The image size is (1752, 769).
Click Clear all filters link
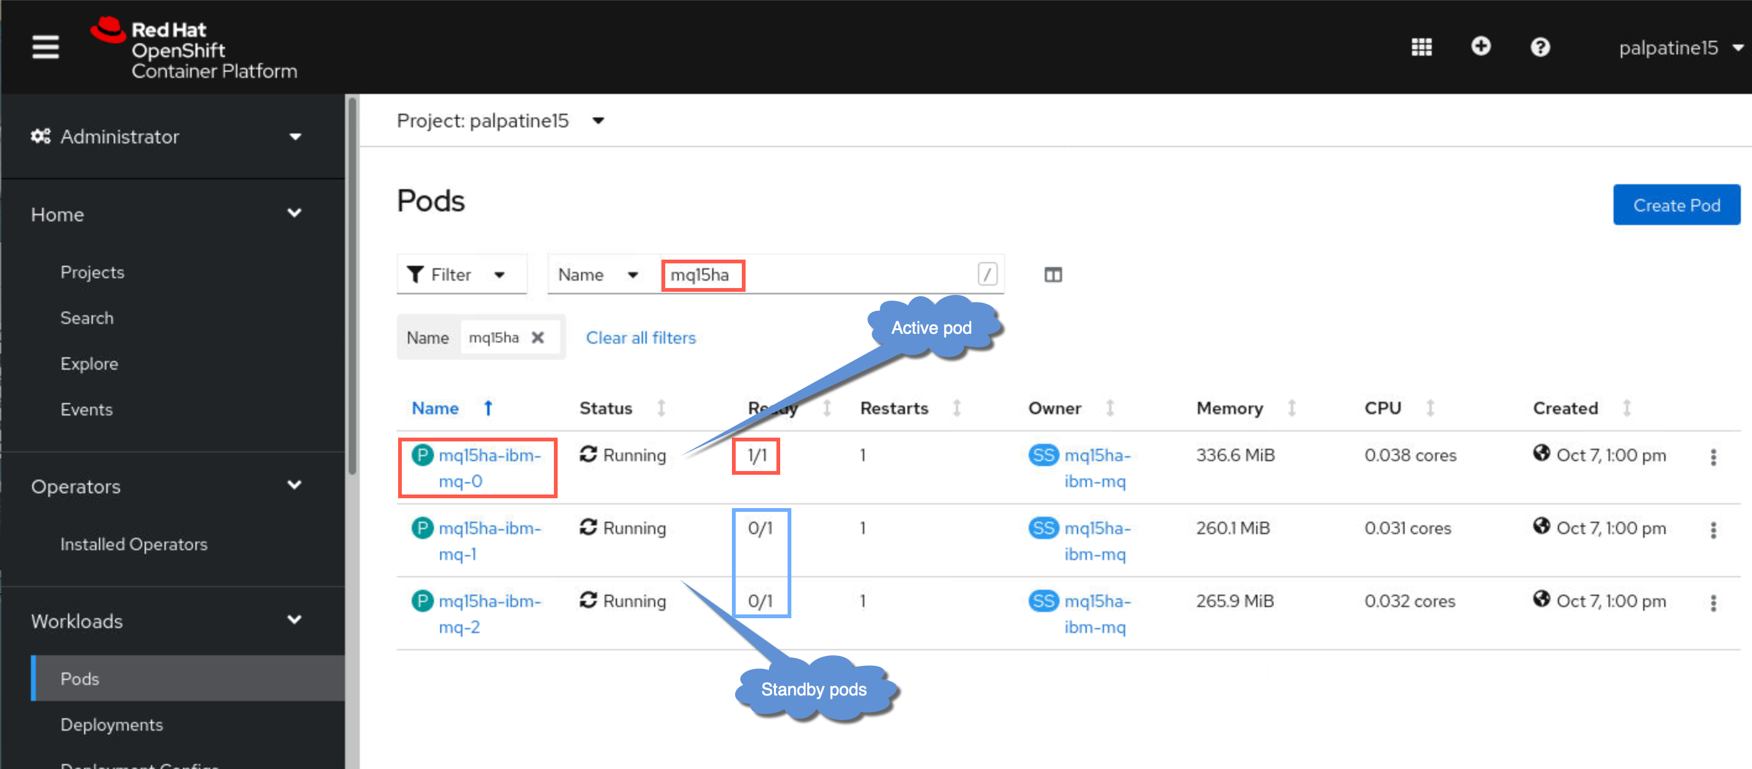click(640, 338)
